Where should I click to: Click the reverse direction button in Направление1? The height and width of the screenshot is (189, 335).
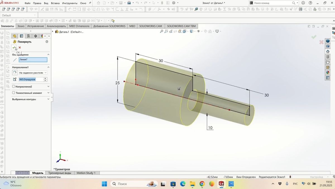15,72
